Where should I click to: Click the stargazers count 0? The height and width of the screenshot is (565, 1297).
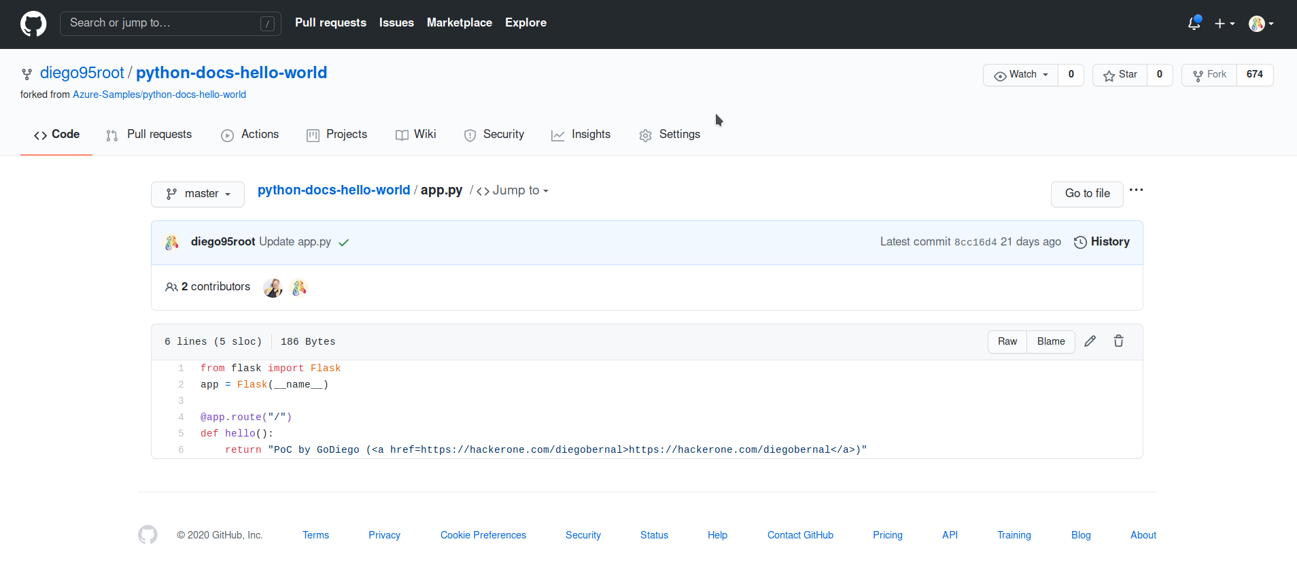click(x=1160, y=75)
